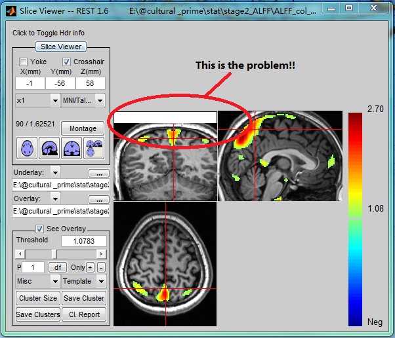Click the negative color bar scale
Image resolution: width=395 pixels, height=338 pixels.
[355, 273]
